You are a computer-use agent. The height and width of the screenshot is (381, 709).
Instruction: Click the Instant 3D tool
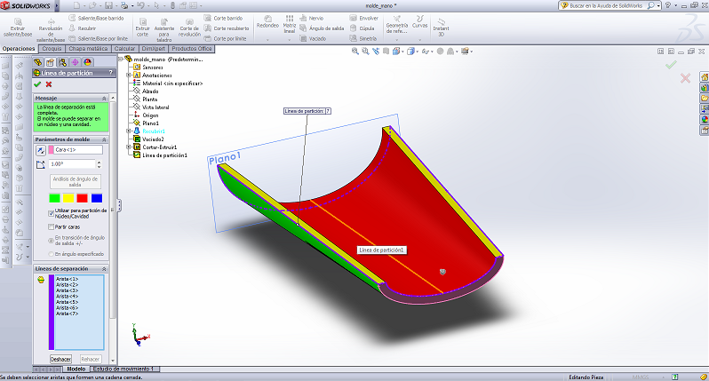click(441, 28)
